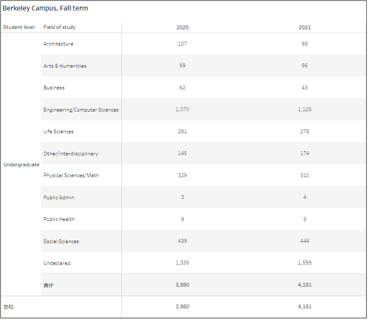Click Physical Sciences/Math row label
Screen dimensions: 368x320
[71, 175]
